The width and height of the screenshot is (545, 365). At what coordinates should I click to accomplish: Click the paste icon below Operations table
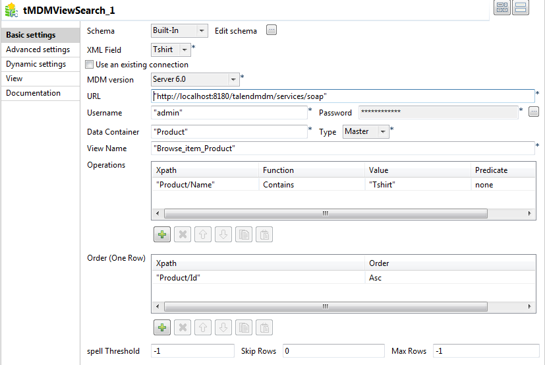[x=264, y=234]
